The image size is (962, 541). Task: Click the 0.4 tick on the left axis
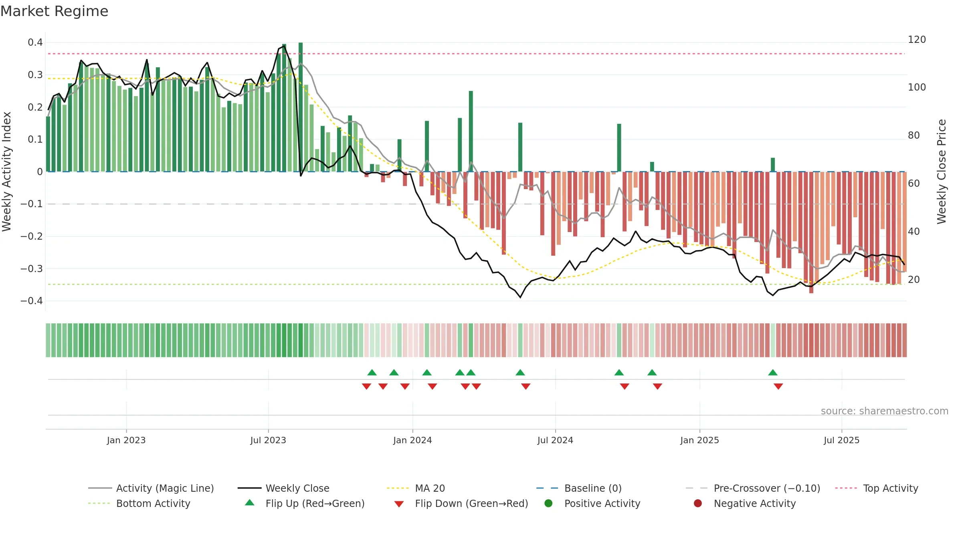35,42
